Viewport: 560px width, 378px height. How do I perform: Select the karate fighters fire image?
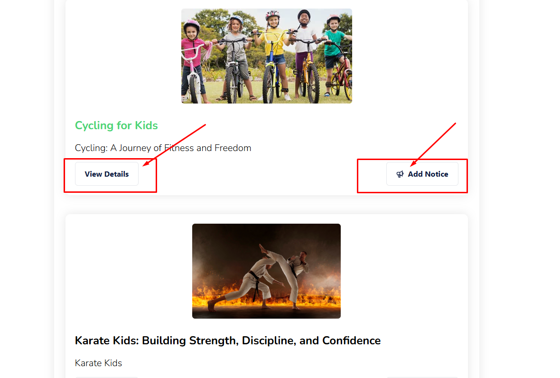pos(266,271)
